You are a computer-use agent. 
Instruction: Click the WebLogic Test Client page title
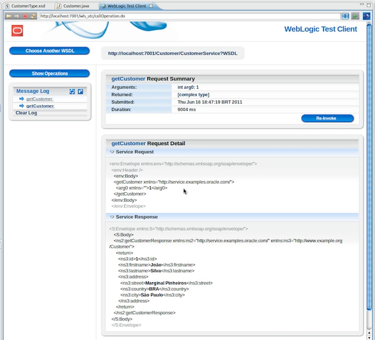(320, 29)
